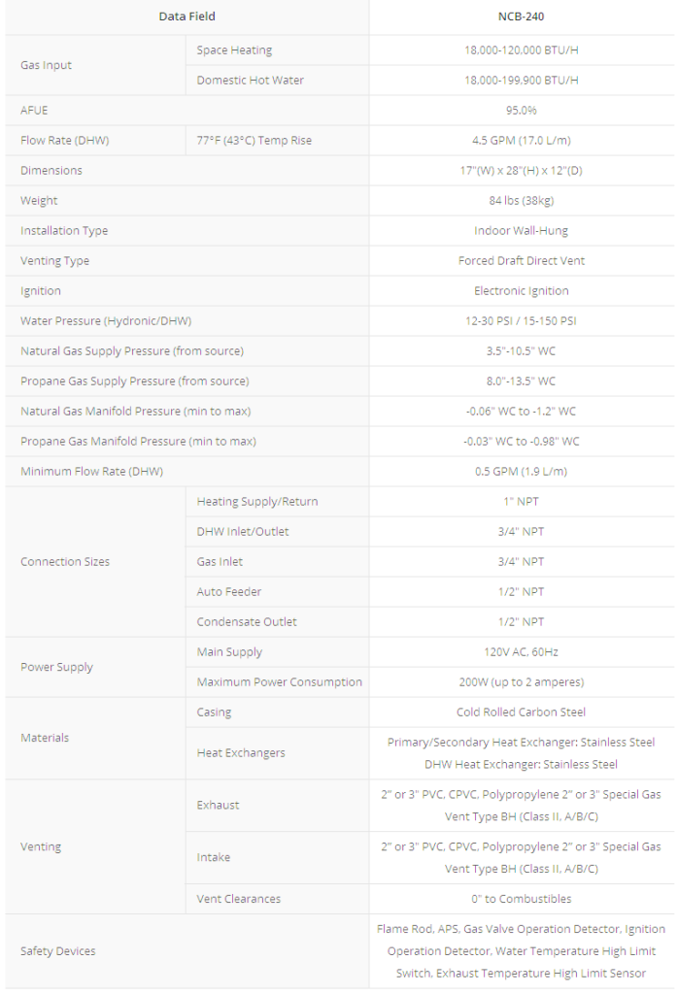The image size is (678, 994).
Task: Click the "Minimum Flow Rate (DHW)" label
Action: point(91,472)
